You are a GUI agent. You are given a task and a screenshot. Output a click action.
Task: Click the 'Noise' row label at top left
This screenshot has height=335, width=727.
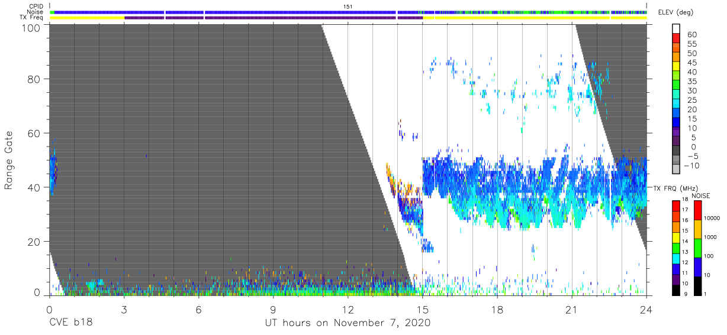pyautogui.click(x=35, y=12)
